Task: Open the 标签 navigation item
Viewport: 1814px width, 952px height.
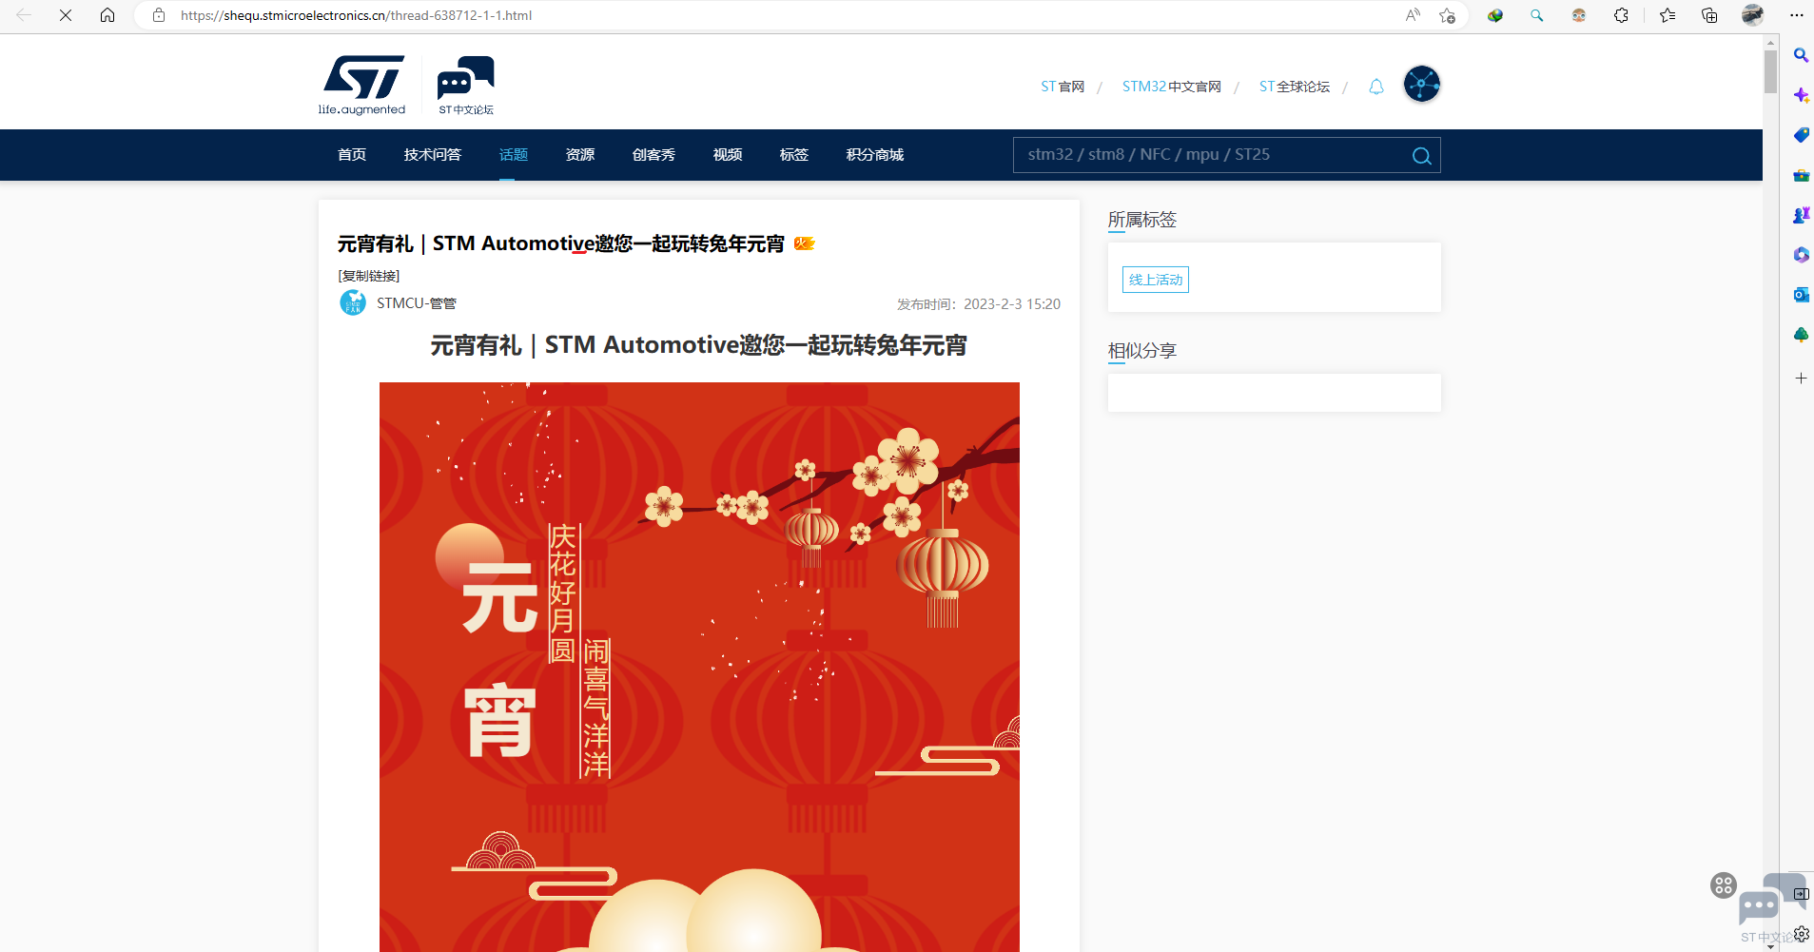Action: coord(794,155)
